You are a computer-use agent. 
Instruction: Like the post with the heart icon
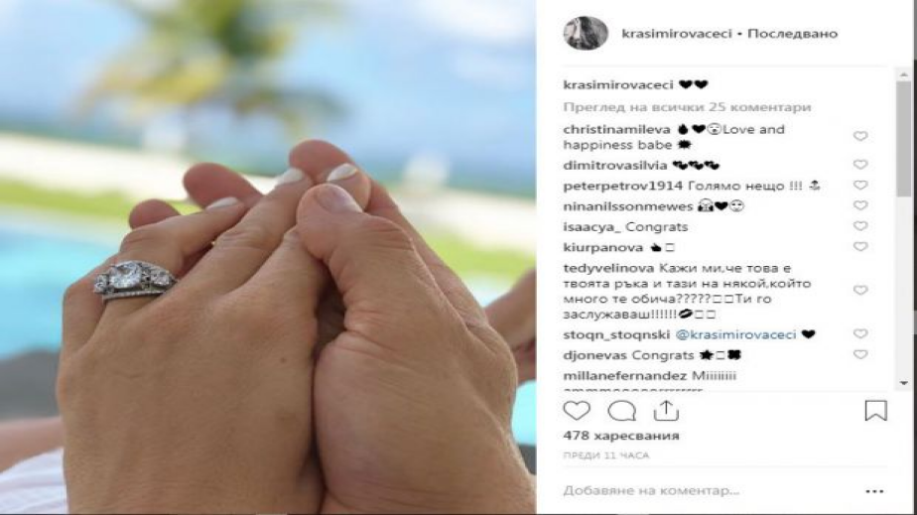(x=577, y=411)
